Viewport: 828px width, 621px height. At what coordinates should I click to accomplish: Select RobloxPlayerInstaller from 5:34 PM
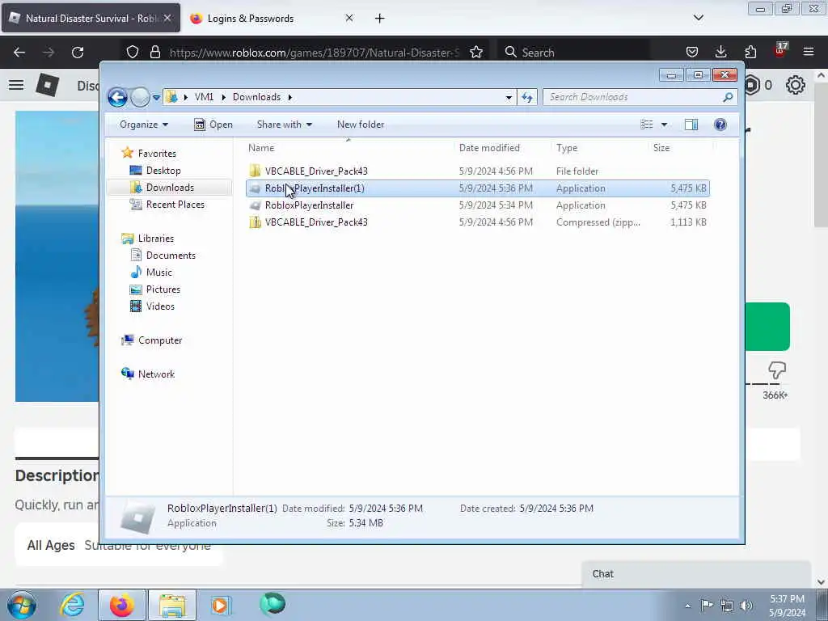click(x=477, y=205)
